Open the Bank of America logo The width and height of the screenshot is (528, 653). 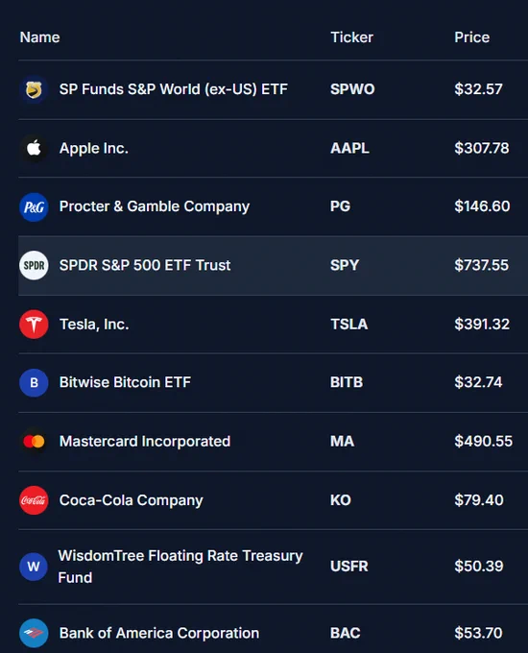[34, 633]
